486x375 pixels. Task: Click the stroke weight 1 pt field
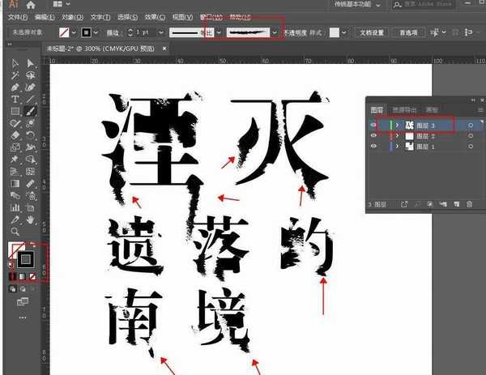[x=143, y=32]
